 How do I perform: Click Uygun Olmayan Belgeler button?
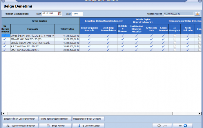[x=20, y=126]
